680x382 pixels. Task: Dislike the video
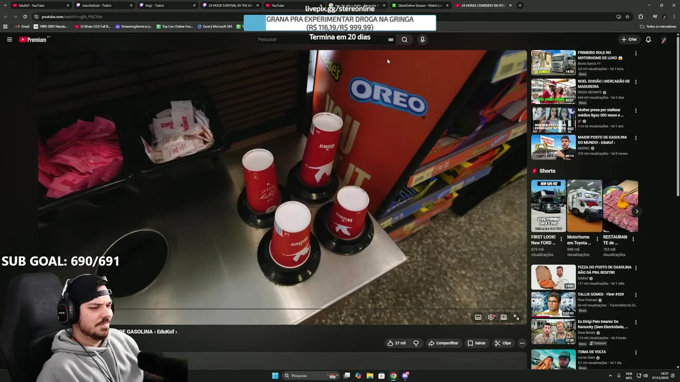click(416, 343)
